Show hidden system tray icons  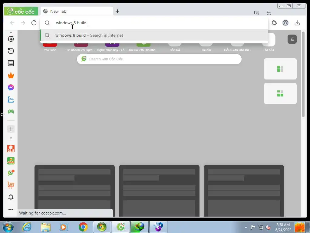pos(246,228)
